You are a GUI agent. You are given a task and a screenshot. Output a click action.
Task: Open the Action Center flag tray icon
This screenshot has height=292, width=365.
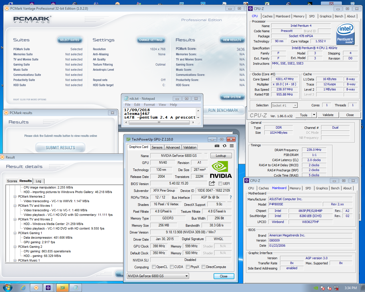pos(323,288)
